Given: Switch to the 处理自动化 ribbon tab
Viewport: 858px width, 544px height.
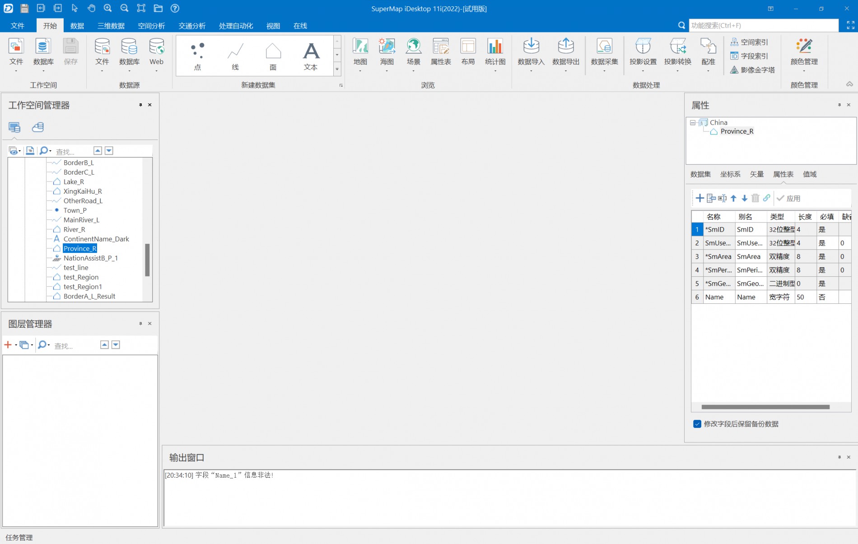Looking at the screenshot, I should click(236, 26).
